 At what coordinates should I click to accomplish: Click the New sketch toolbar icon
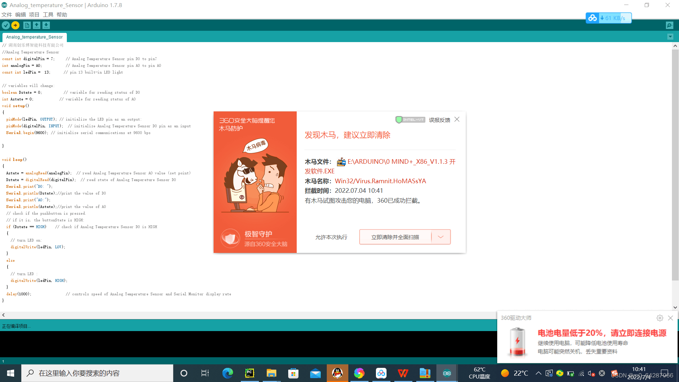tap(27, 25)
